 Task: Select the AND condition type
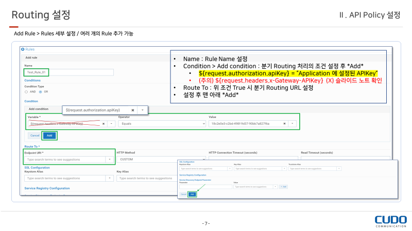coord(26,92)
